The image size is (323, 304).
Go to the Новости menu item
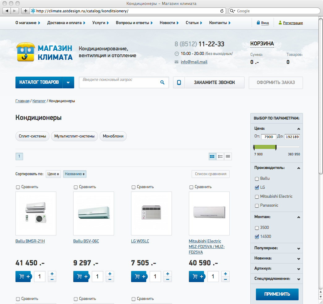coord(169,23)
